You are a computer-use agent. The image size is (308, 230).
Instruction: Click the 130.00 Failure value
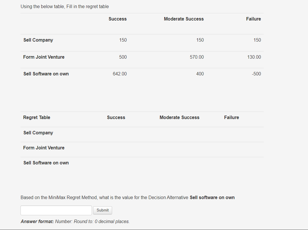pyautogui.click(x=254, y=57)
